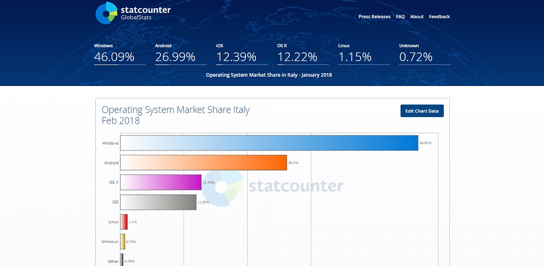Viewport: 544px width, 266px height.
Task: Open the Feedback link
Action: click(x=439, y=17)
